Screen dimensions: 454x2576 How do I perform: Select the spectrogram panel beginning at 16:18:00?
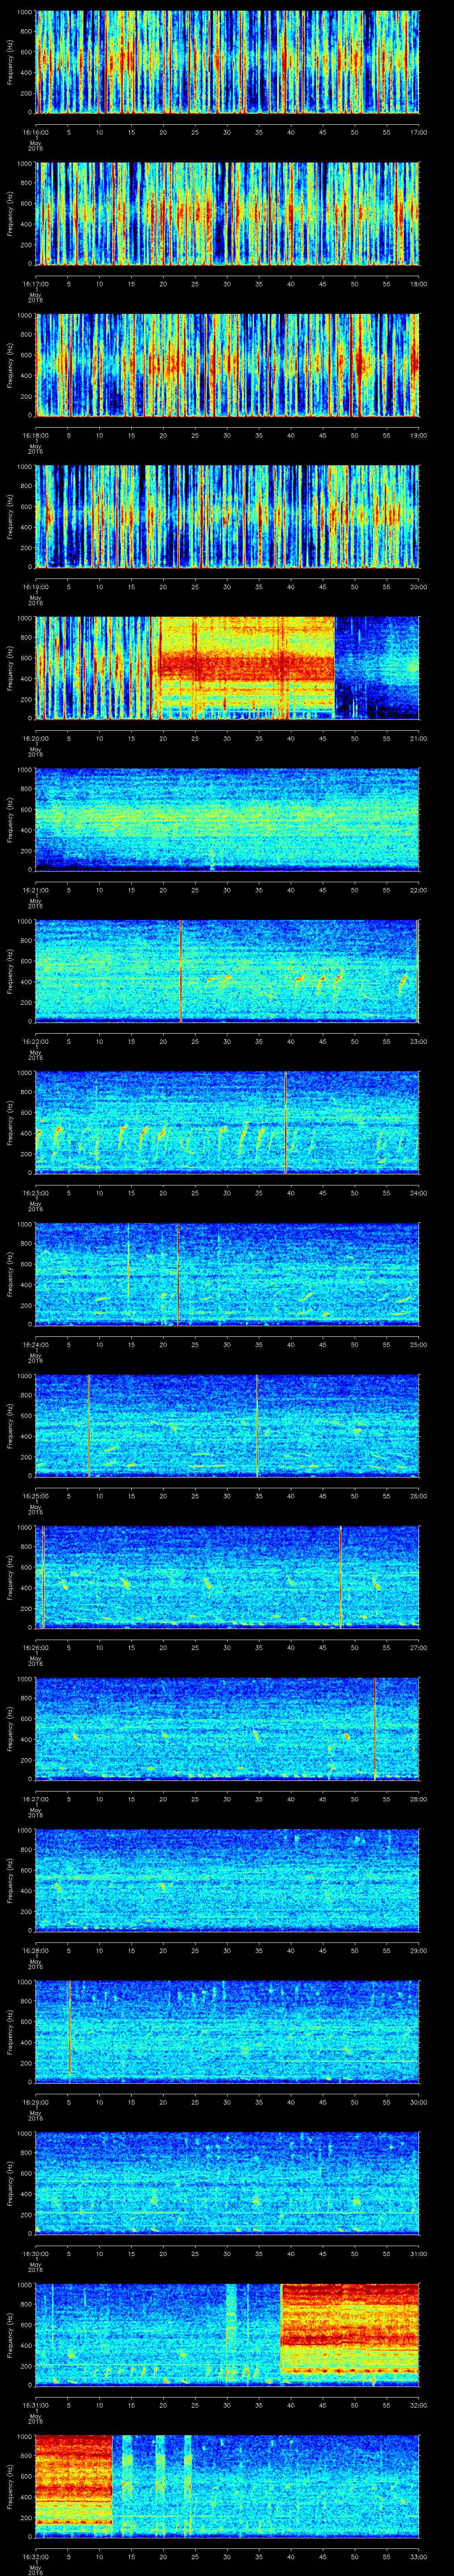227,365
